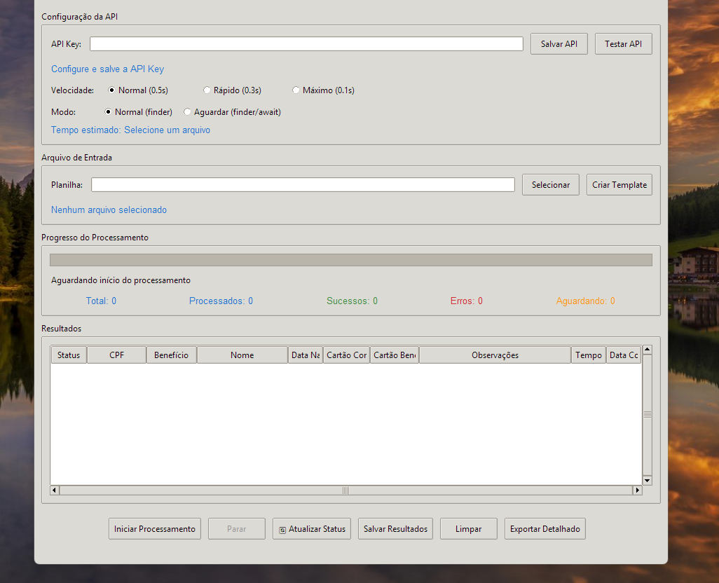Sort results by the CPF column header

(116, 355)
